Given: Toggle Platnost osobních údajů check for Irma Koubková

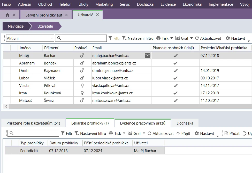Looking at the screenshot, I should [x=175, y=93].
